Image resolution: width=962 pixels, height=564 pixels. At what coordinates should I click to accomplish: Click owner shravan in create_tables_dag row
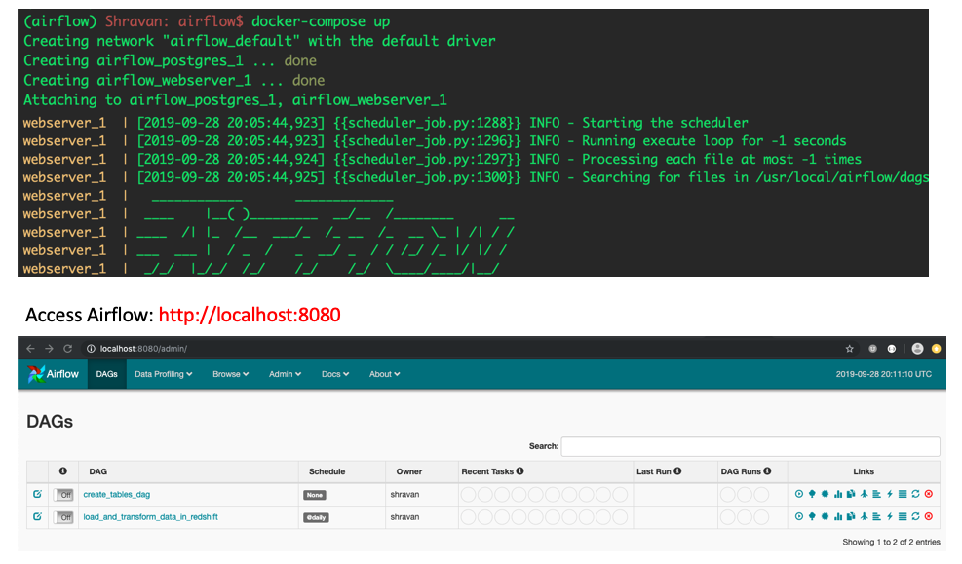404,494
